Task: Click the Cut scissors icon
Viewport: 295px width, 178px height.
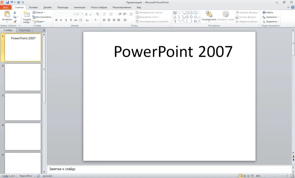Action: pyautogui.click(x=15, y=12)
